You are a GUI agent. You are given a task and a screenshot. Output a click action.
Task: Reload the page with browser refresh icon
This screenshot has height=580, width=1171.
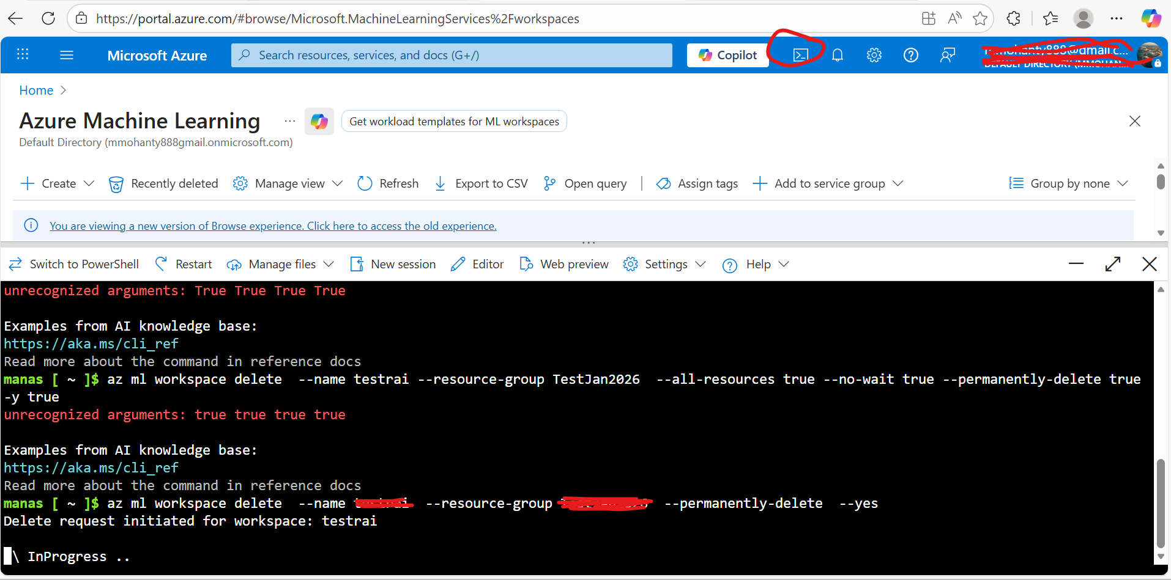48,18
